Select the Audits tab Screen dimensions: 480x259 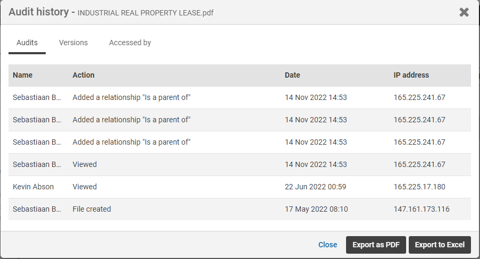pyautogui.click(x=27, y=43)
